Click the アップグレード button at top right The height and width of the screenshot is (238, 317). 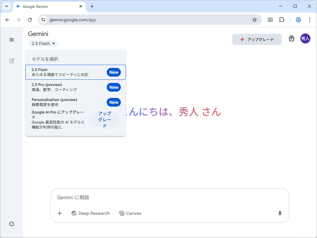pyautogui.click(x=257, y=39)
